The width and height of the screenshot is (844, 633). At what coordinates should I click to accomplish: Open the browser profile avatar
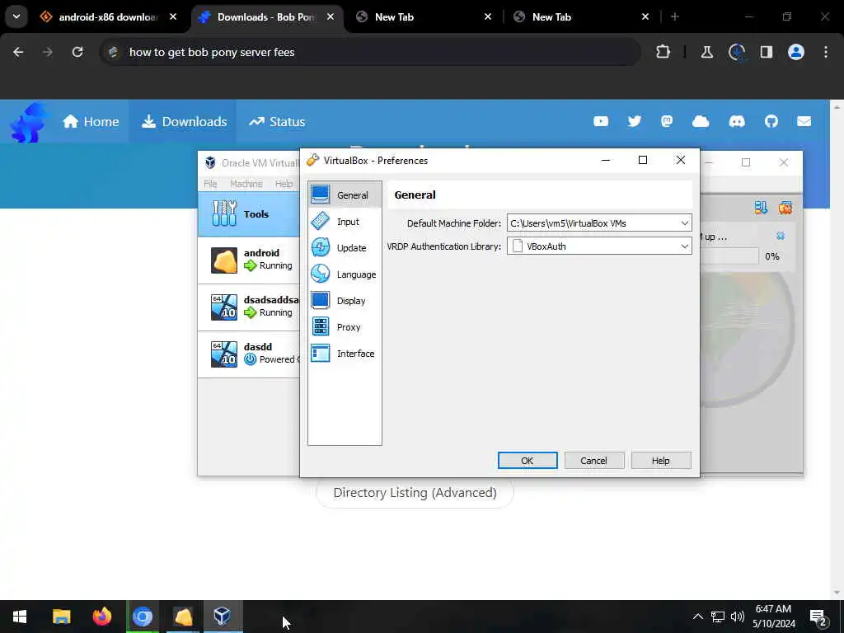(796, 52)
